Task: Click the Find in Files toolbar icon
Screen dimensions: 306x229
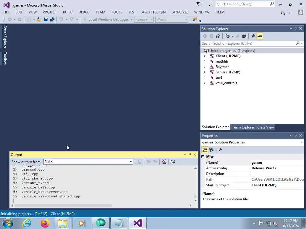Action: coord(195,19)
